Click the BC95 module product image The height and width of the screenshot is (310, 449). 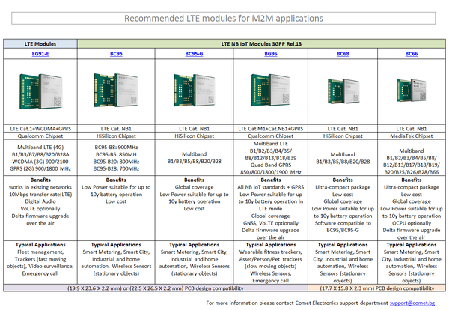(116, 91)
